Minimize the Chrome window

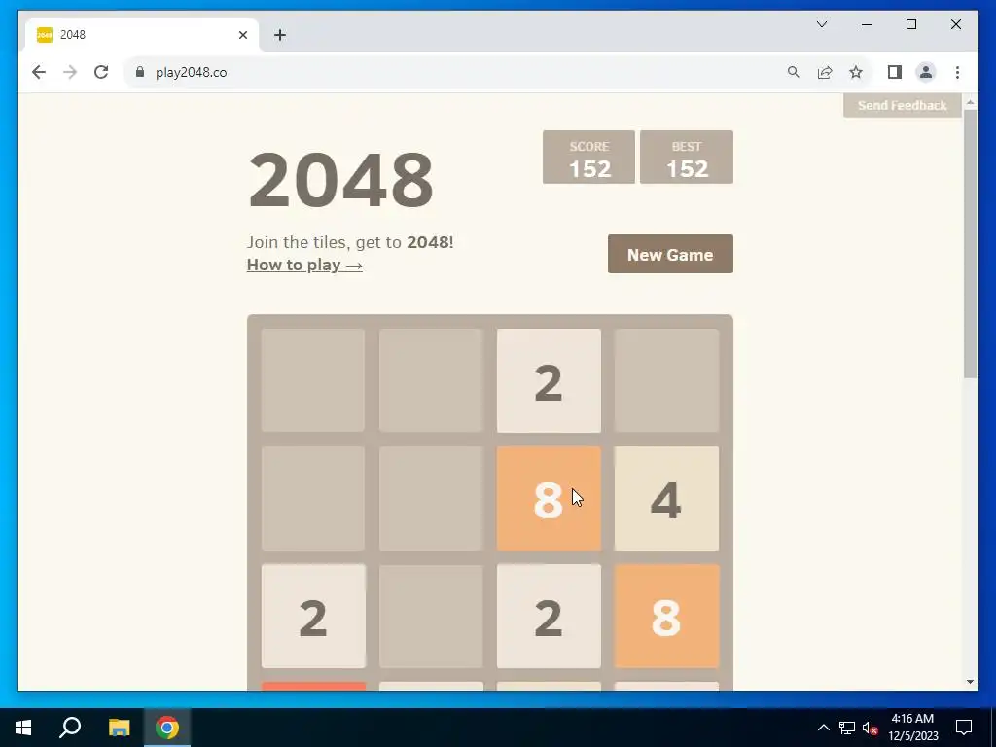[867, 24]
